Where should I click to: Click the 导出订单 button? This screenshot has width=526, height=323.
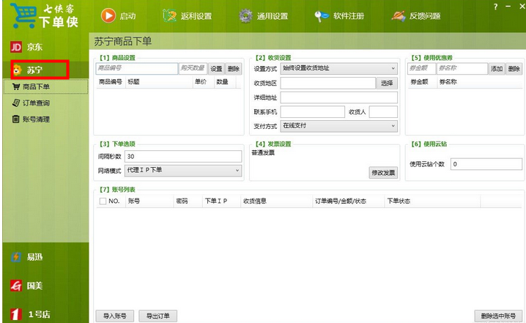coord(158,316)
